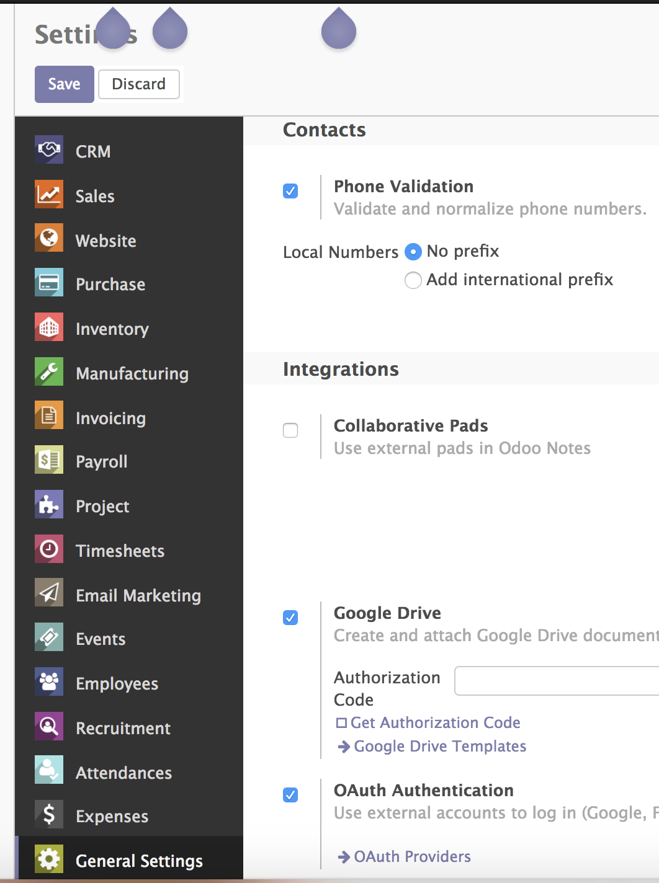Click the Invoicing document icon
The height and width of the screenshot is (883, 659).
[x=49, y=415]
